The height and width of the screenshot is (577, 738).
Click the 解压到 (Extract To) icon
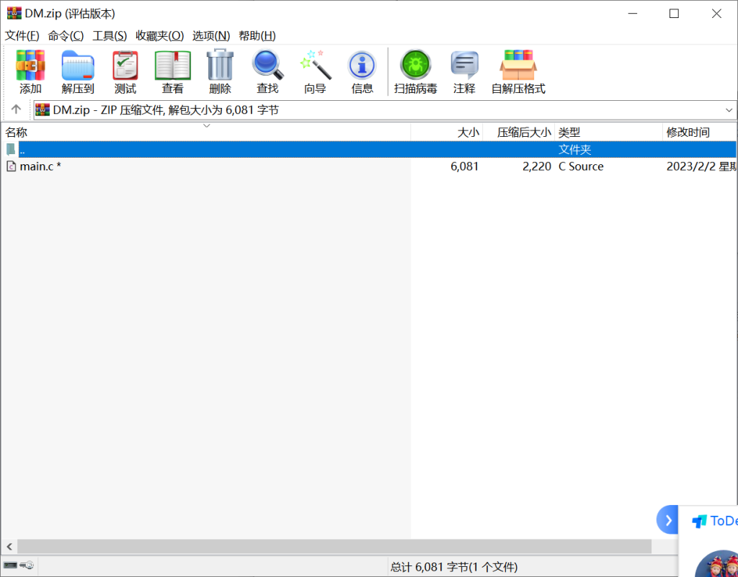pos(78,71)
